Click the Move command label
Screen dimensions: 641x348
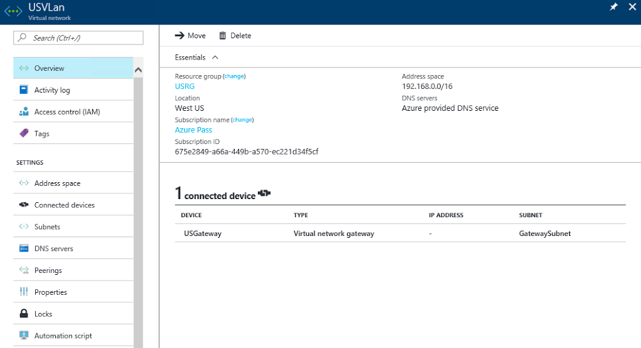tap(197, 36)
